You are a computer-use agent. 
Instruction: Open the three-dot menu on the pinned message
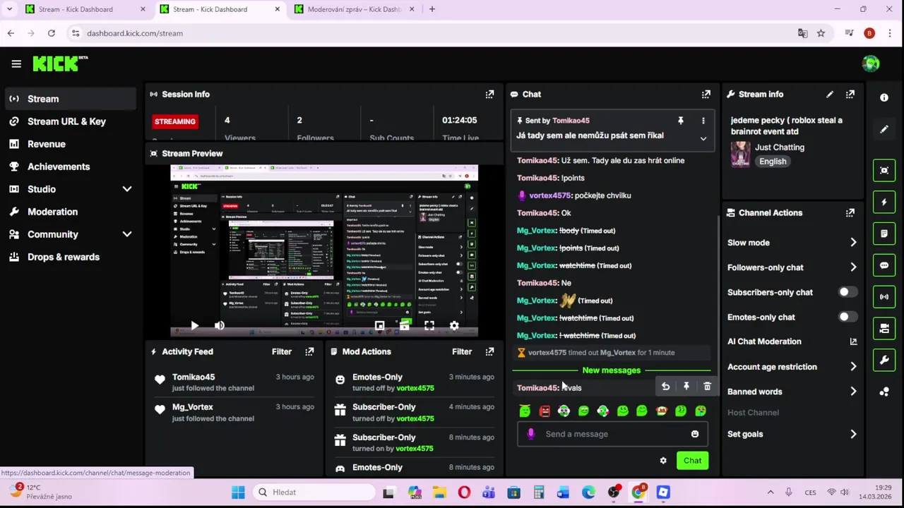[703, 121]
